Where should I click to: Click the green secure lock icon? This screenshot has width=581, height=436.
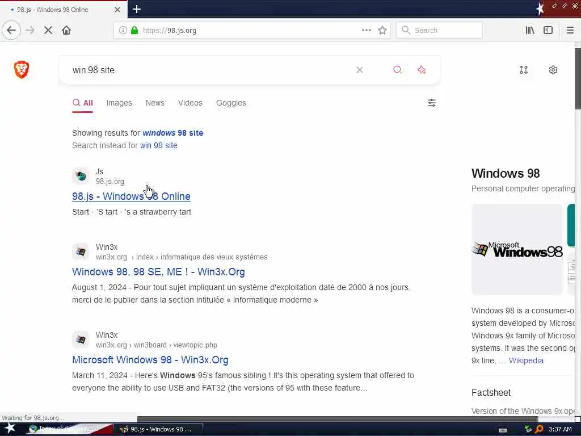pyautogui.click(x=134, y=31)
